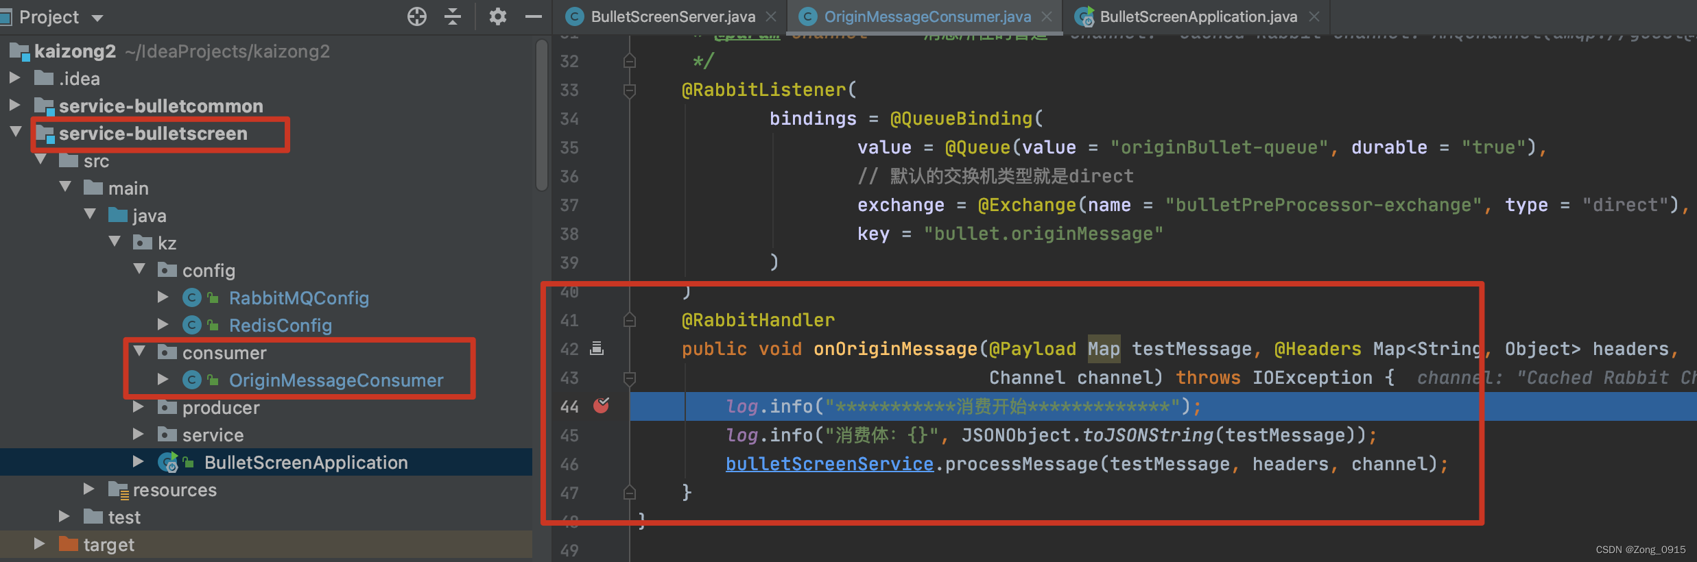Toggle fold marker at line 41
This screenshot has height=562, width=1697.
[x=629, y=320]
